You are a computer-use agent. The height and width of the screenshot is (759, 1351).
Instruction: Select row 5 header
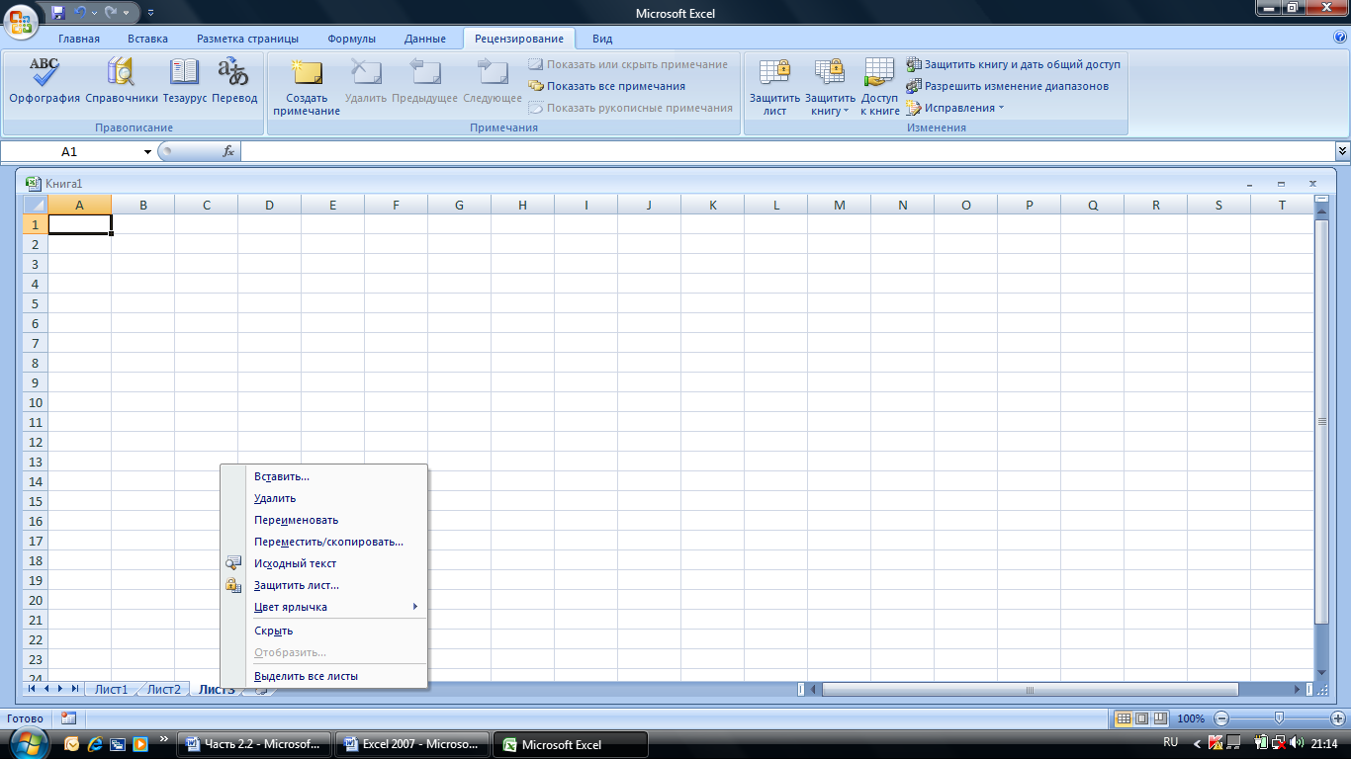coord(36,303)
